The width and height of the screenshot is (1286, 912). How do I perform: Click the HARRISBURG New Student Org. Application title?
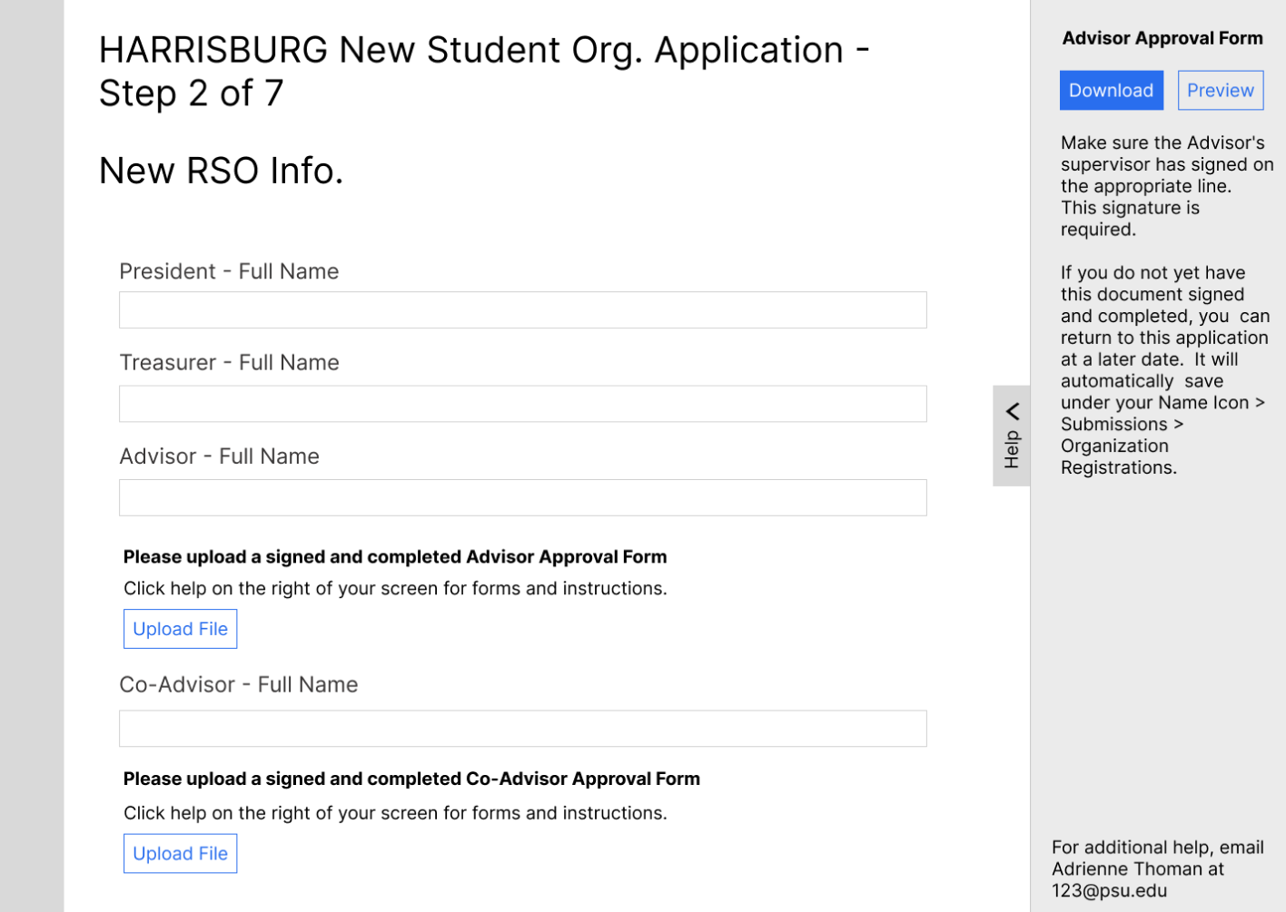point(483,71)
